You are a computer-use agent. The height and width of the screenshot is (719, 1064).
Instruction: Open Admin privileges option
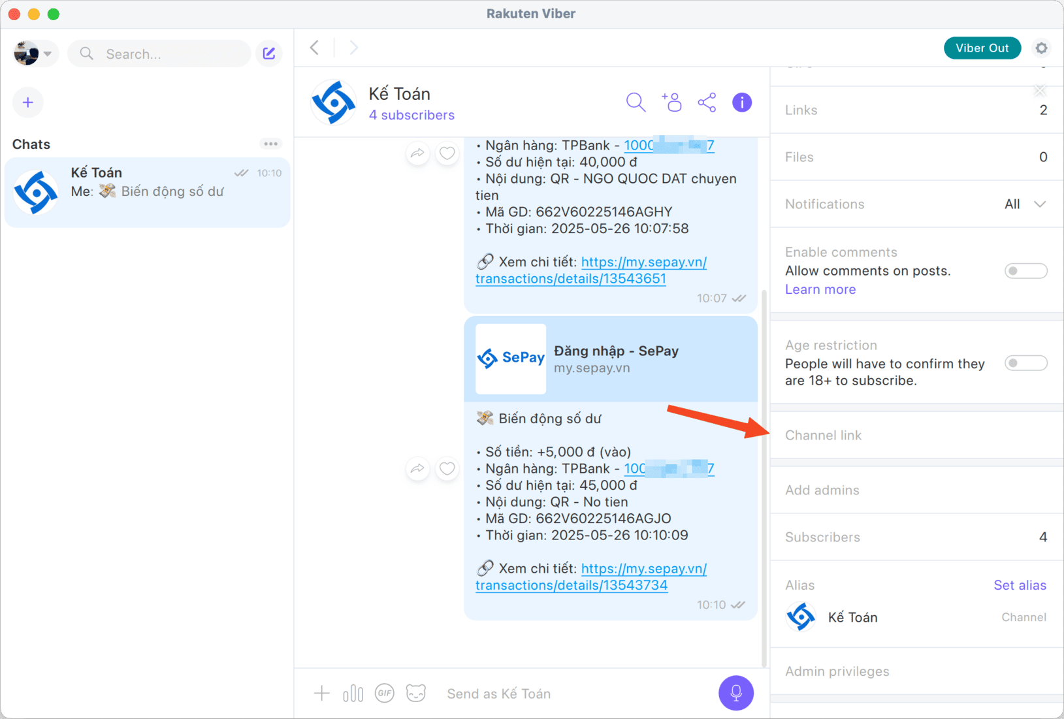click(x=916, y=671)
